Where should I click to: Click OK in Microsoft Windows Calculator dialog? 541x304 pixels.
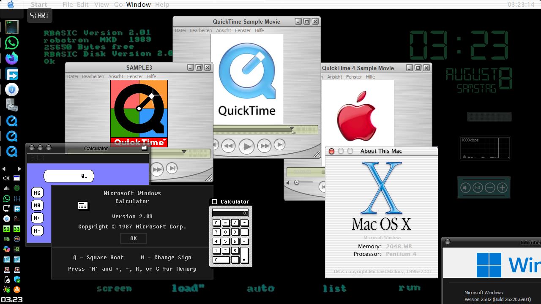(134, 239)
